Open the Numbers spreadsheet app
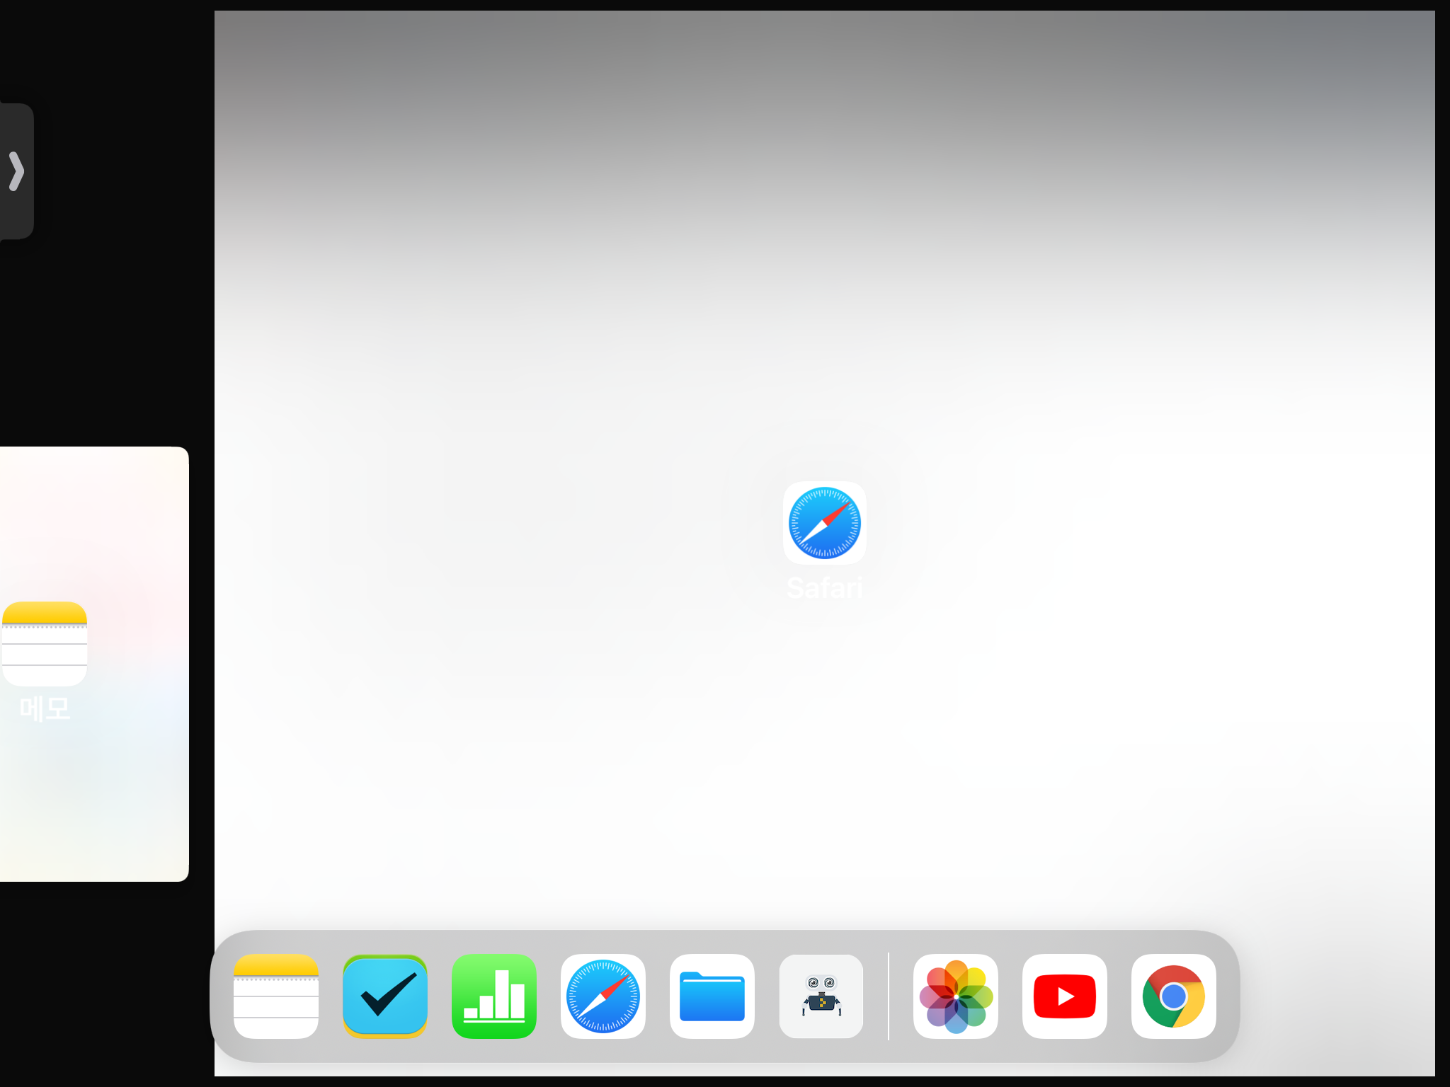 click(493, 996)
